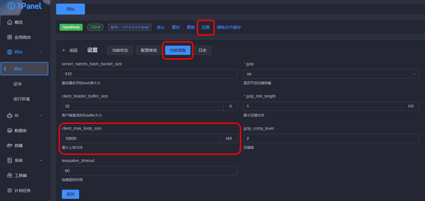This screenshot has height=201, width=425.
Task: Click the 系统 server icon
Action: (x=10, y=160)
